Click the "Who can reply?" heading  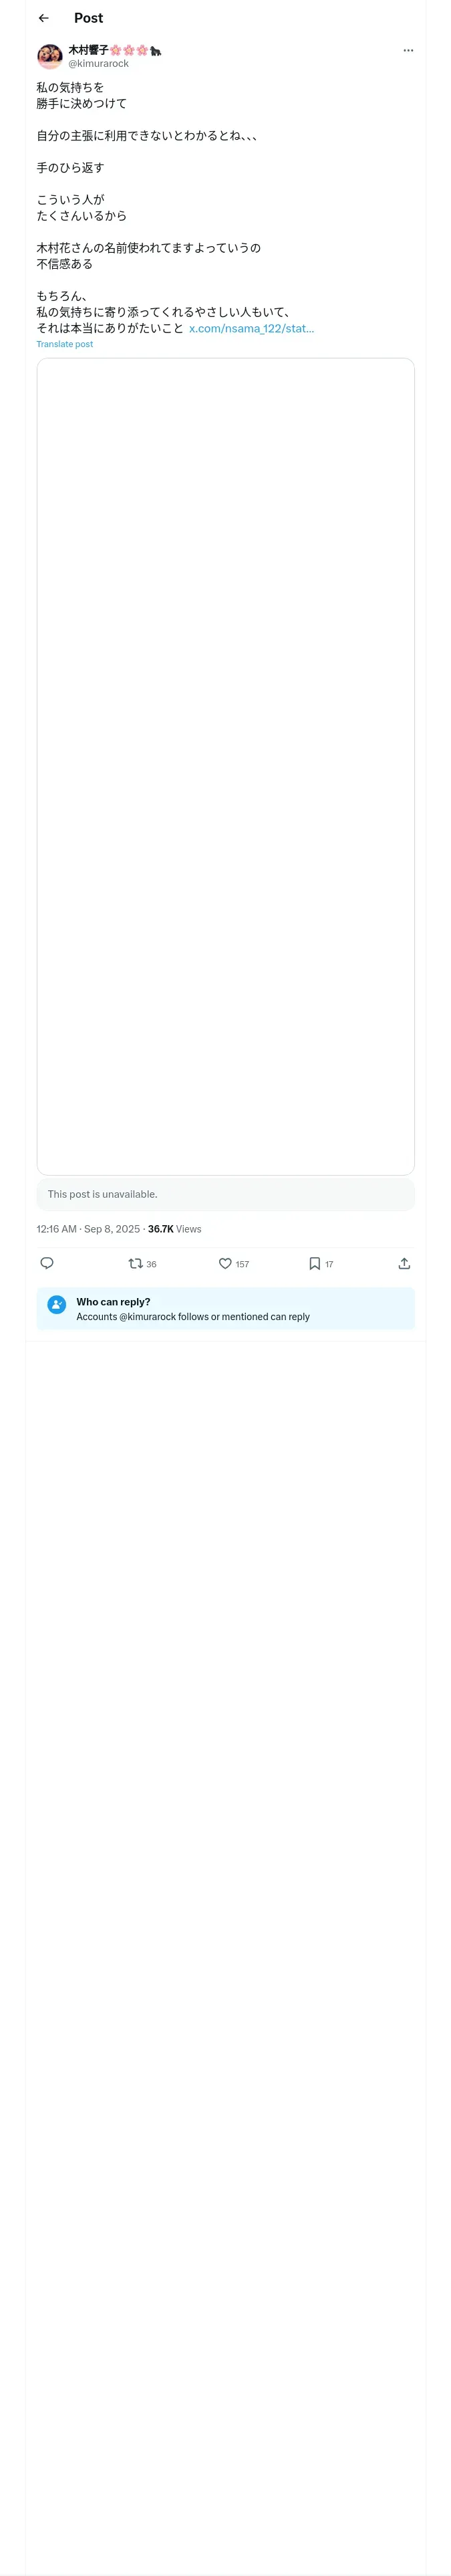point(113,1302)
